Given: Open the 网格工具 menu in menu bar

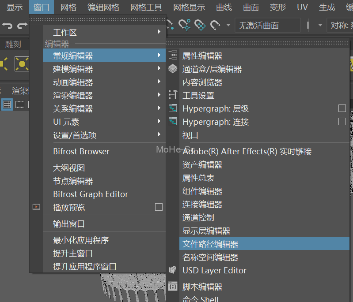Looking at the screenshot, I should [146, 7].
